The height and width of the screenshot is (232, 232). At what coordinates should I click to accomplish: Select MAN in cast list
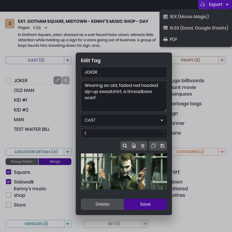coord(19,120)
